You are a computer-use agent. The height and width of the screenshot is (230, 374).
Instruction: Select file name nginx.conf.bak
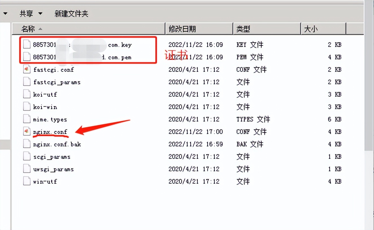[x=57, y=144]
